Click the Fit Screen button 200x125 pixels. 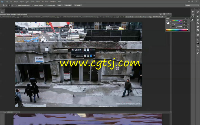click(x=68, y=5)
